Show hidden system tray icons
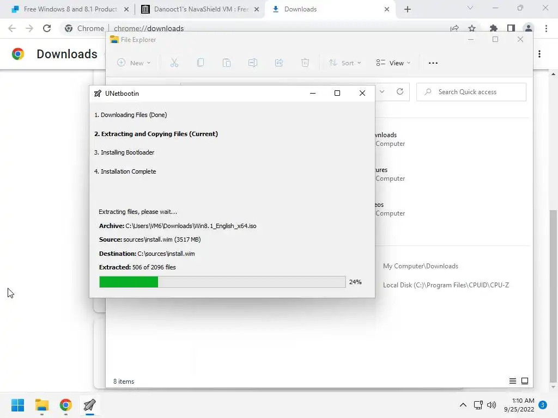 coord(463,405)
